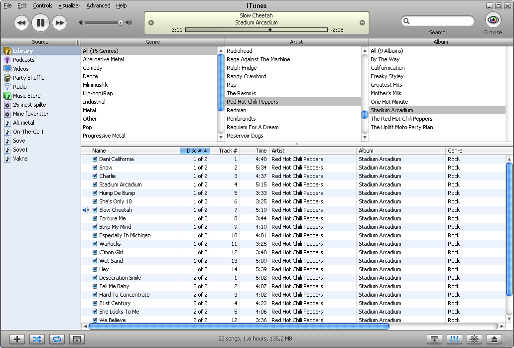Uncheck the Charlie song checkbox

click(95, 176)
